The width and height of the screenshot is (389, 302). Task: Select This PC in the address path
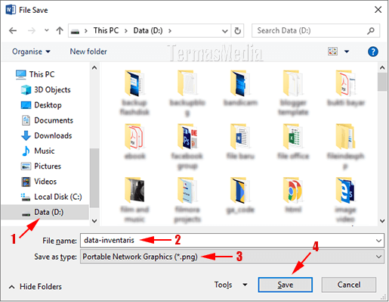[106, 30]
